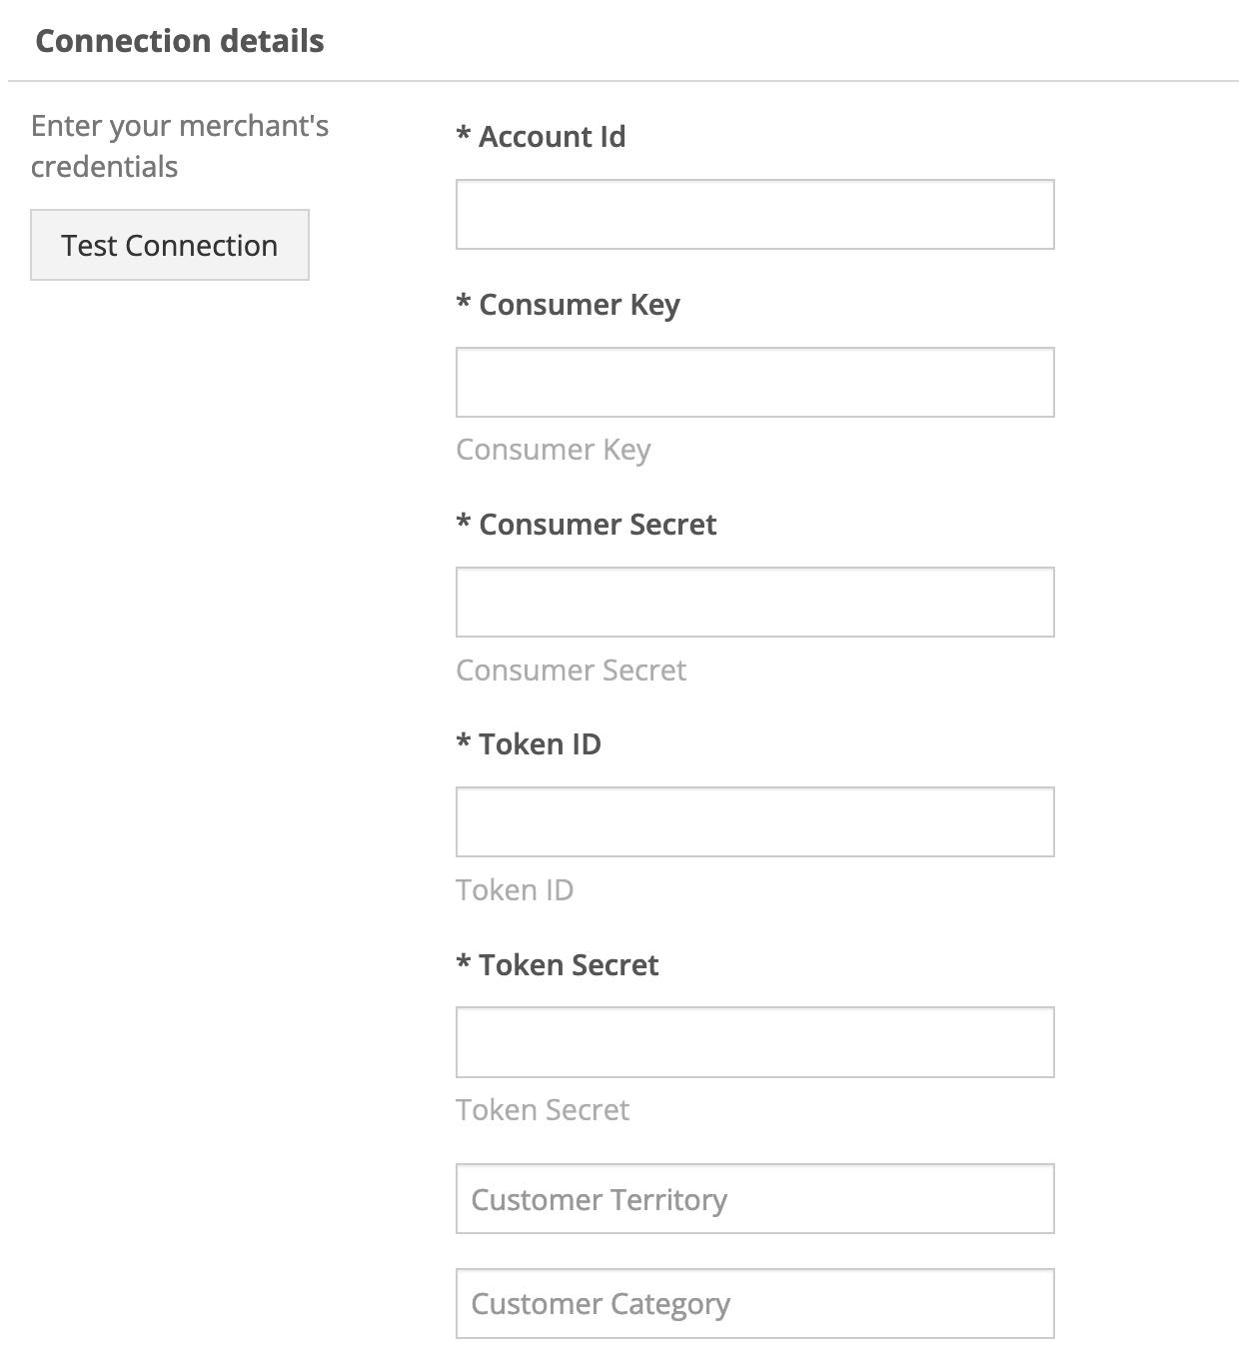Viewport: 1239px width, 1354px height.
Task: Focus the Token Secret text field
Action: pos(754,1042)
